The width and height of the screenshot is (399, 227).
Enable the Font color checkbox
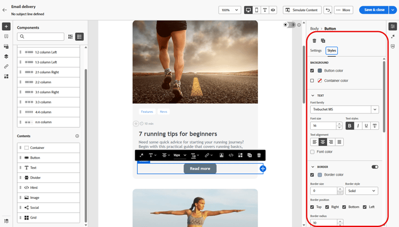pos(312,152)
